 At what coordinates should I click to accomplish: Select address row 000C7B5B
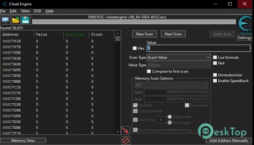[58, 75]
